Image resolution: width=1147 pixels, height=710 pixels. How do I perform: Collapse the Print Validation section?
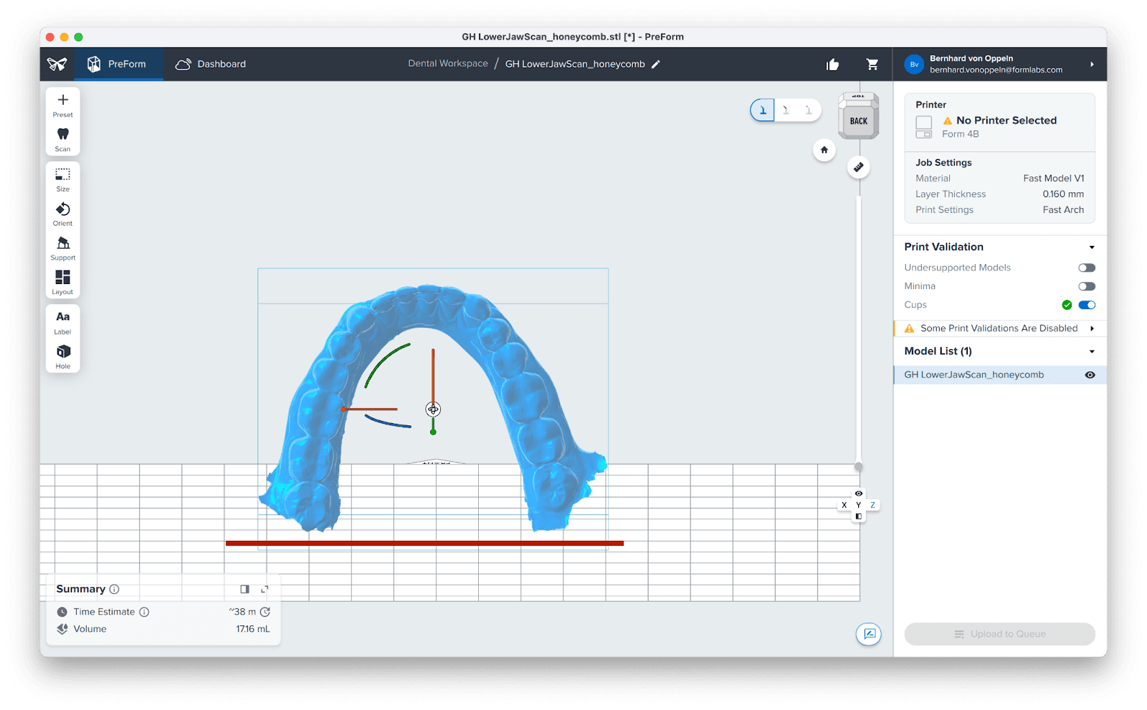pyautogui.click(x=1092, y=247)
